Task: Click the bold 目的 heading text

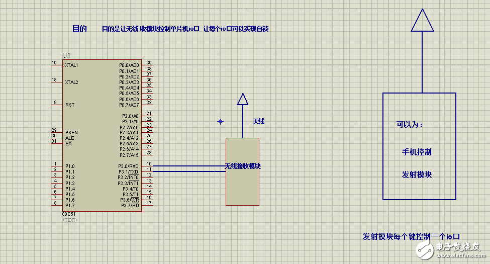Action: point(79,29)
